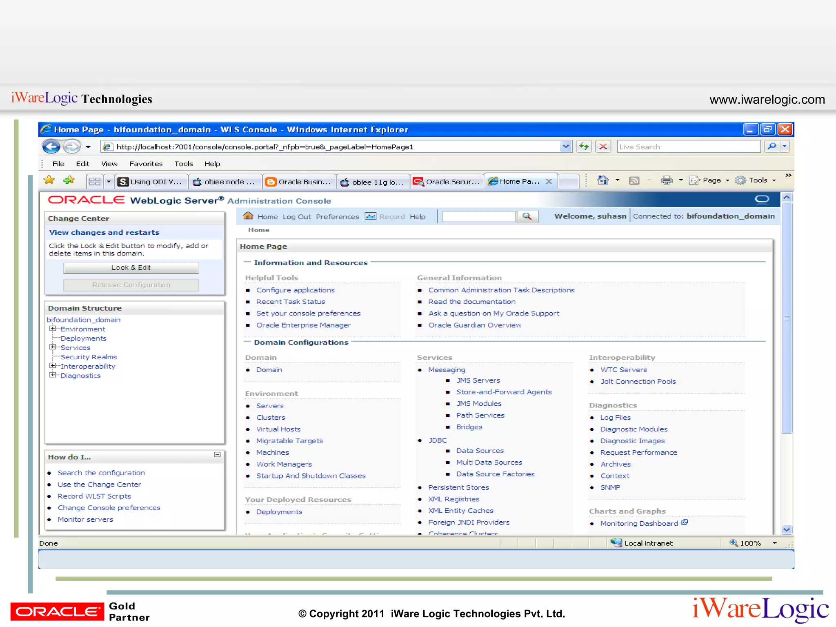836x627 pixels.
Task: Click the browser Back arrow button
Action: (x=51, y=147)
